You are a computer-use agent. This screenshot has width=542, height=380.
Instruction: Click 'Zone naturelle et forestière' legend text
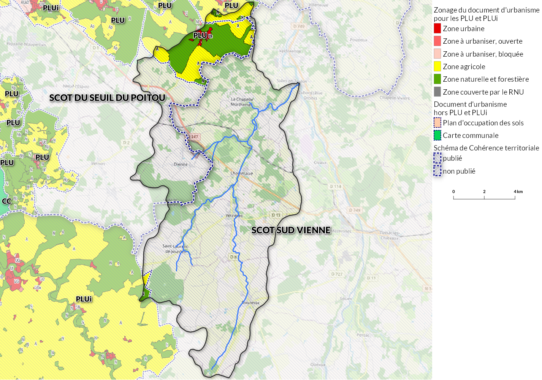486,79
